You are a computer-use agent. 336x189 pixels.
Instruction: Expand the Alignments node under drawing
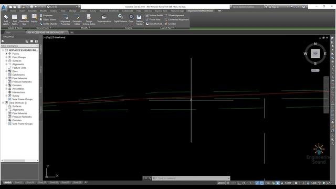6,64
